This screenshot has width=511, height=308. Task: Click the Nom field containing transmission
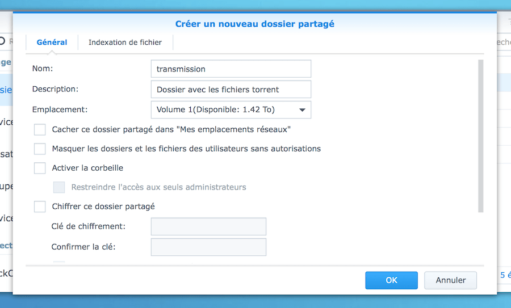click(231, 69)
